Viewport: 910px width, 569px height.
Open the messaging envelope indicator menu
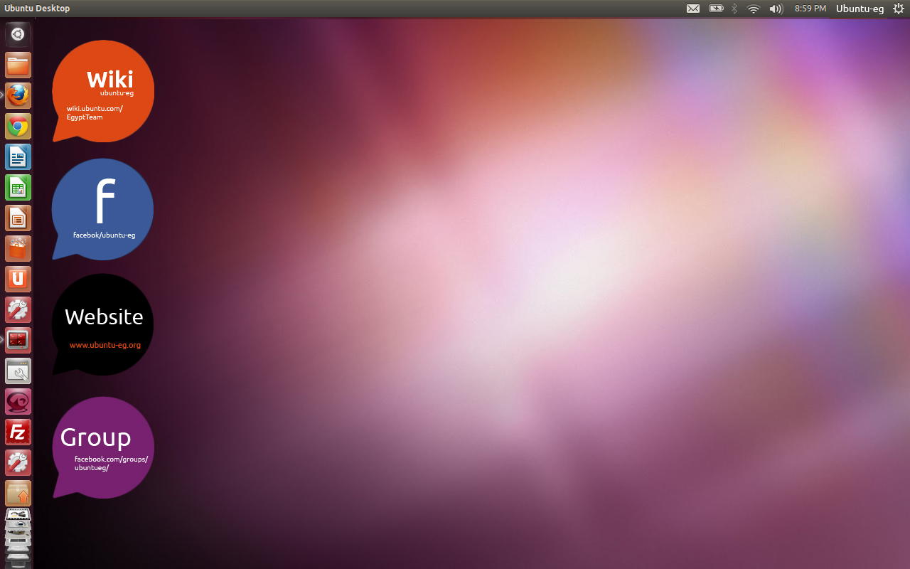[x=693, y=9]
